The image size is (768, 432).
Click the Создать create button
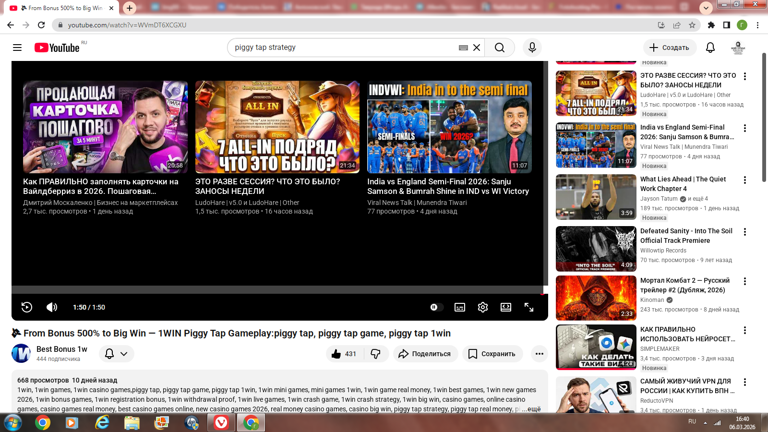point(669,48)
